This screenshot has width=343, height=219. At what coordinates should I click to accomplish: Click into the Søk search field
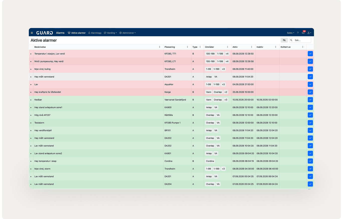[x=300, y=40]
